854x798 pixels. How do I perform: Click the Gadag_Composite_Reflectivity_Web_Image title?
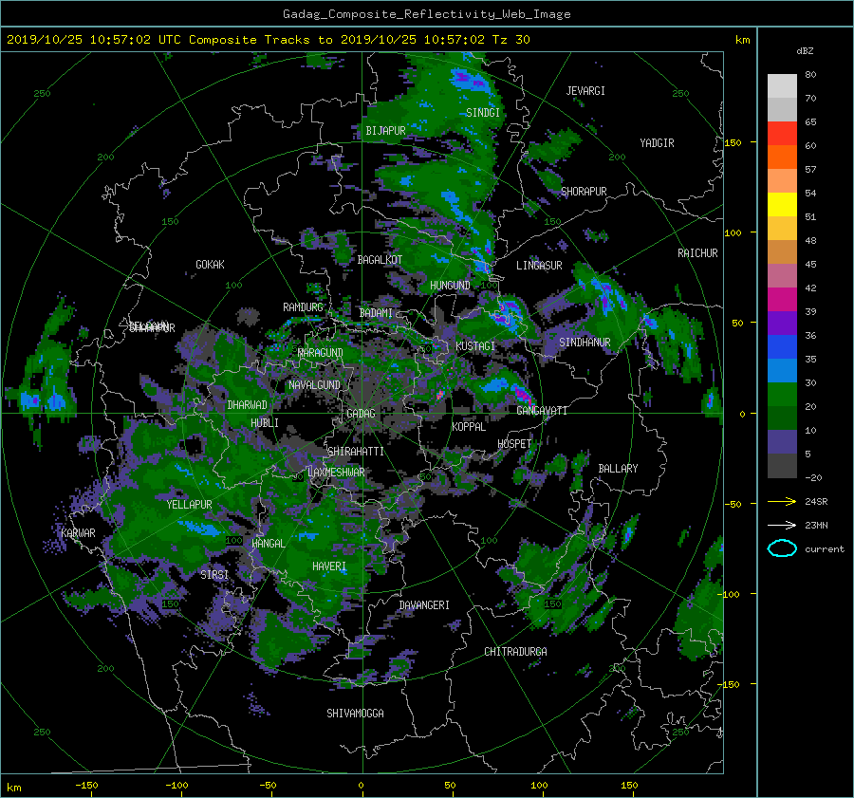click(427, 13)
